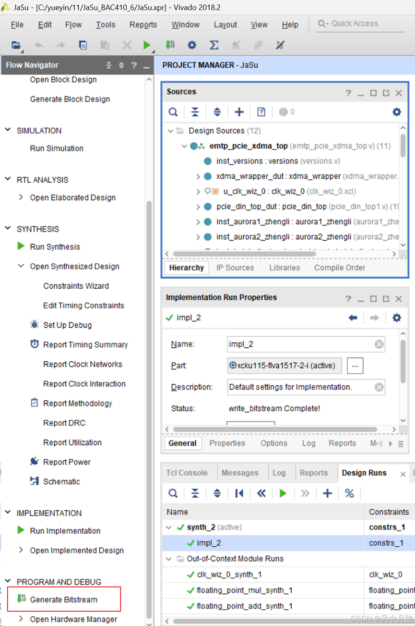Switch to Messages tab

240,473
